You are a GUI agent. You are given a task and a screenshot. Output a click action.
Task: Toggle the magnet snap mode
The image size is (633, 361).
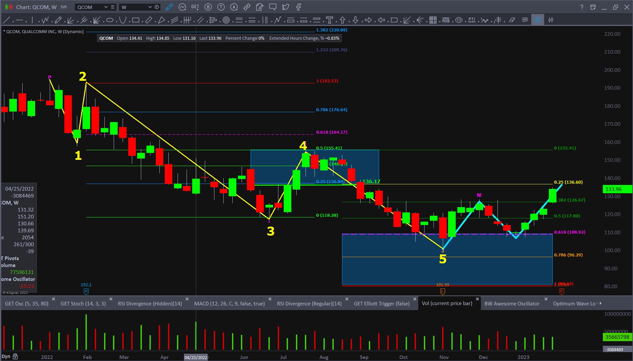click(538, 20)
